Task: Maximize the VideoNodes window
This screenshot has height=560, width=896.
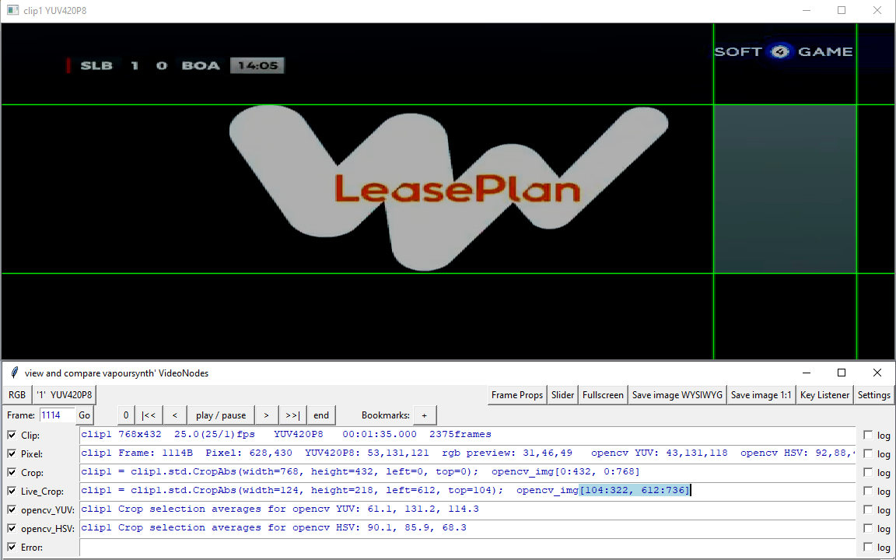Action: (841, 373)
